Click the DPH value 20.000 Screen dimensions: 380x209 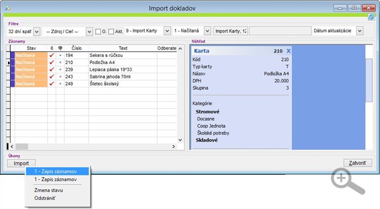(x=282, y=81)
